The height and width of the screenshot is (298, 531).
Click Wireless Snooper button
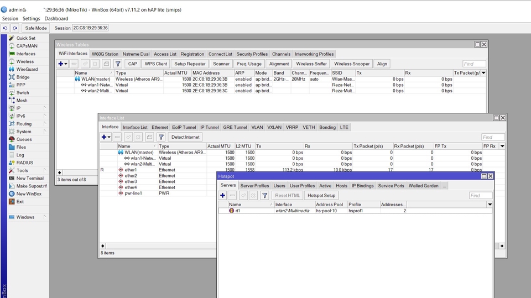tap(352, 64)
